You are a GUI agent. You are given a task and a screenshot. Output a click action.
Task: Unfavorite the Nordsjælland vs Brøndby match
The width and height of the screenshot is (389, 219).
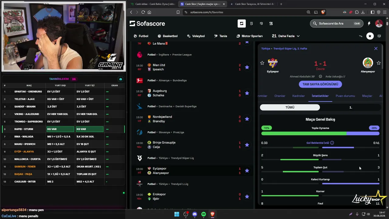(247, 119)
